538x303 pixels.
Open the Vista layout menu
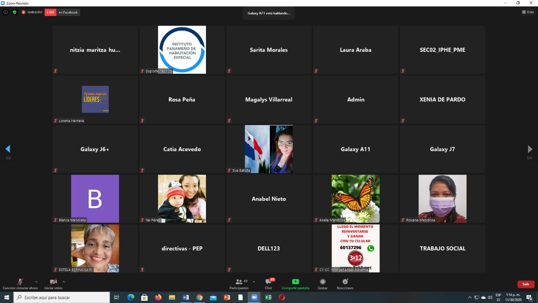click(528, 12)
